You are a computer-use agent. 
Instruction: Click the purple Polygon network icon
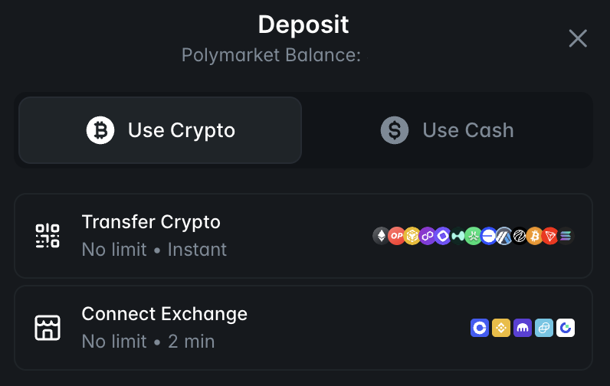pyautogui.click(x=427, y=236)
